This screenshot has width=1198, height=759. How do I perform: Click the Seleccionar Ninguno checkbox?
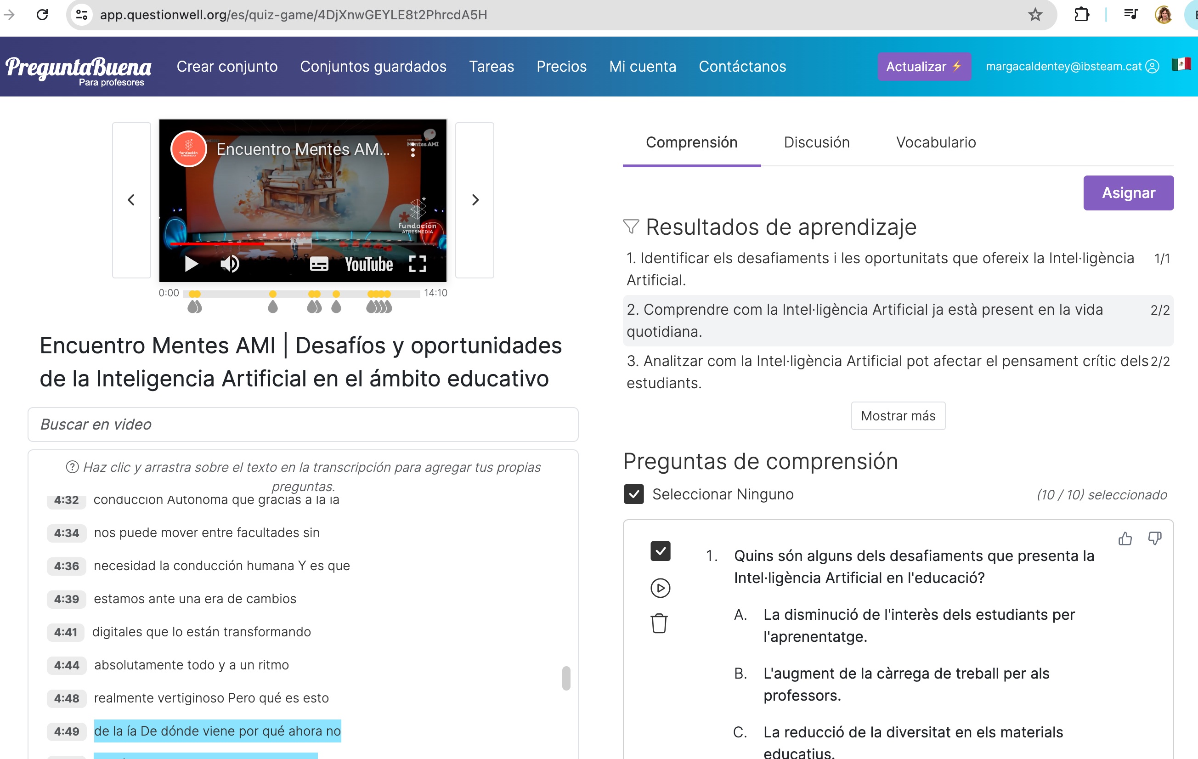click(x=634, y=494)
